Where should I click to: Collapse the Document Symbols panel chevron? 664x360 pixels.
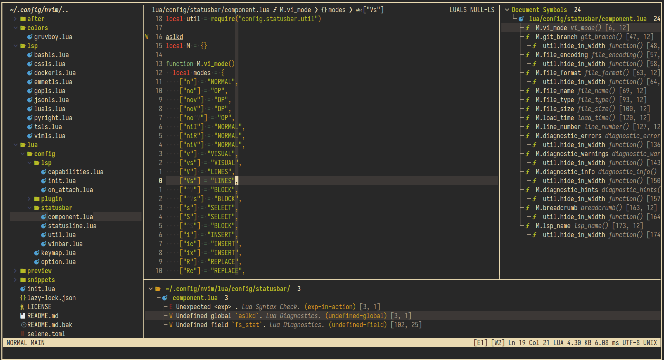coord(507,10)
